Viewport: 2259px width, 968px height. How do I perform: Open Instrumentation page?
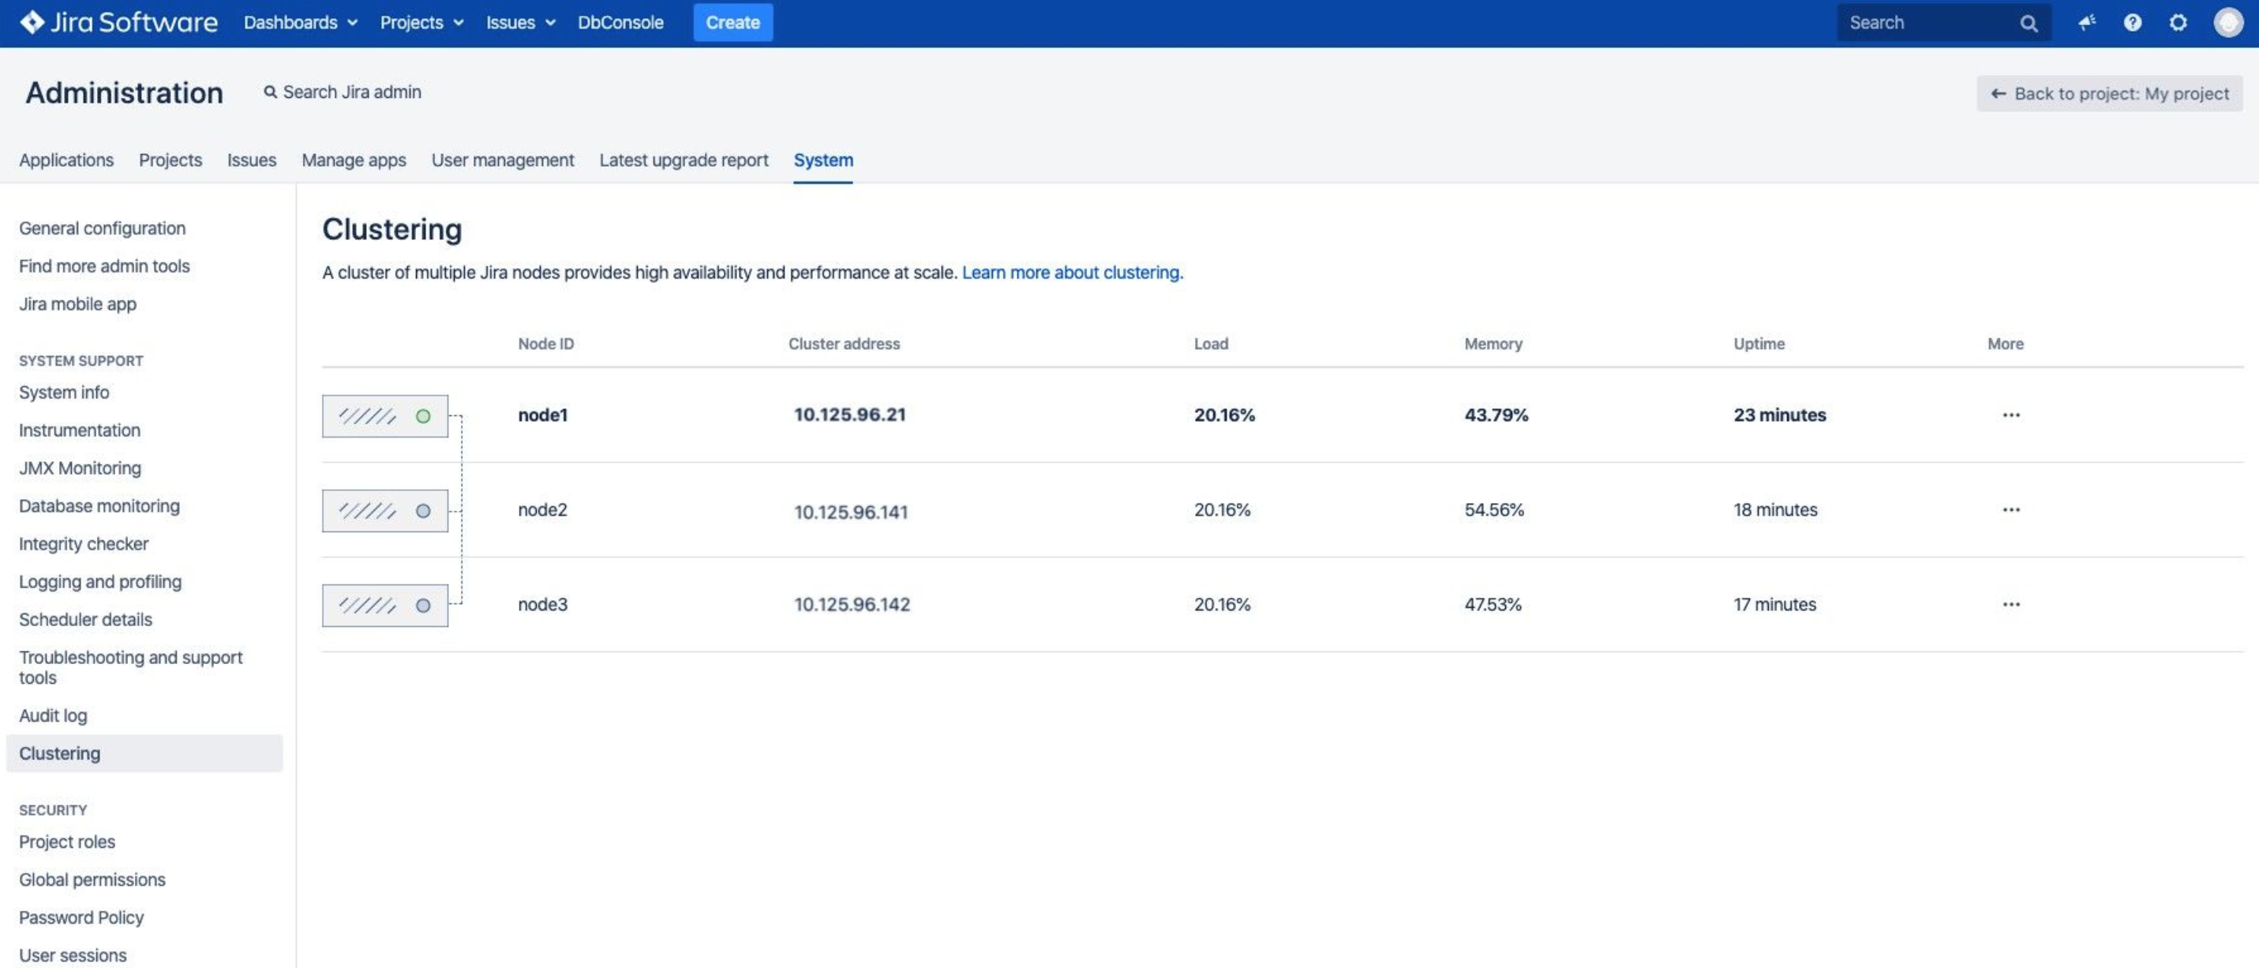pos(79,430)
